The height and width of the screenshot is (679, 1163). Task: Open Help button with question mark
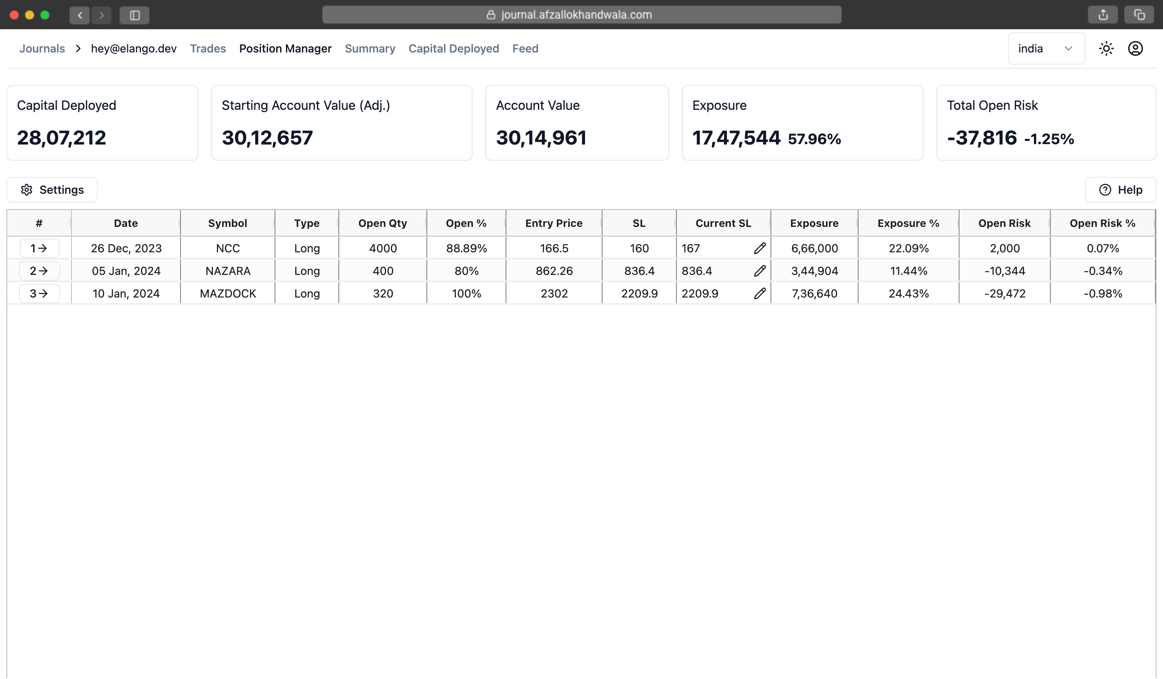[x=1120, y=190]
